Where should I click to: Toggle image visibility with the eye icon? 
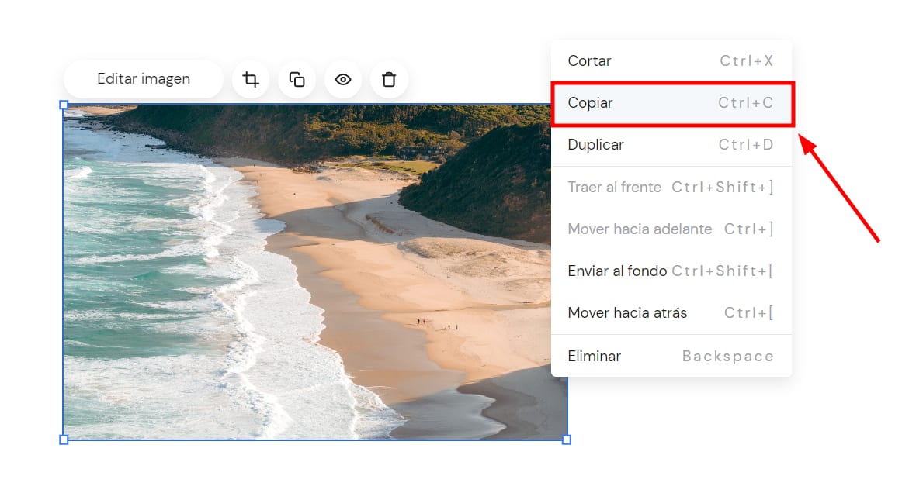pyautogui.click(x=343, y=79)
